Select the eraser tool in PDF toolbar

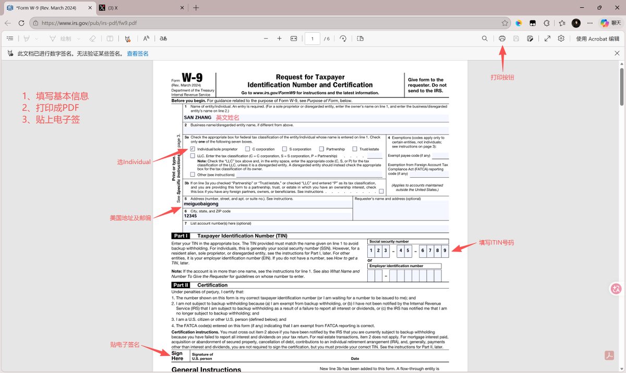(92, 38)
